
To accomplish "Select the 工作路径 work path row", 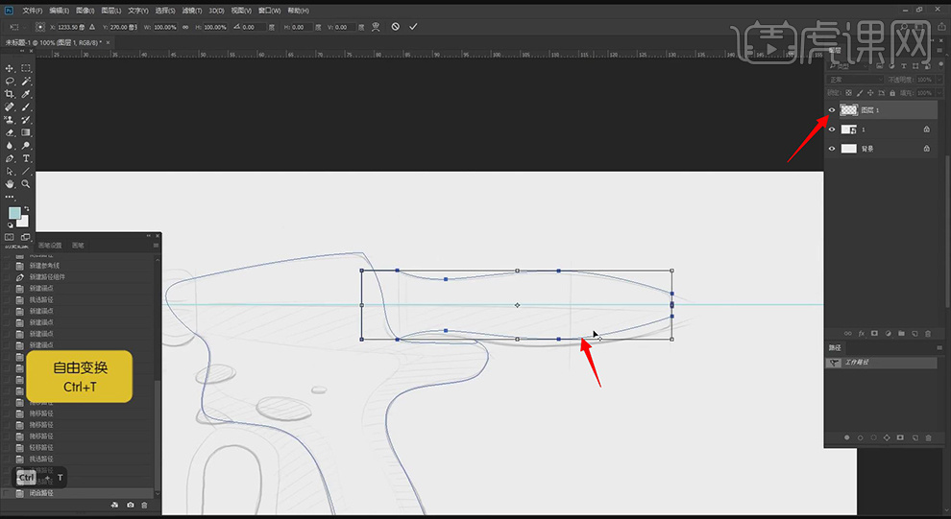I will (x=881, y=363).
